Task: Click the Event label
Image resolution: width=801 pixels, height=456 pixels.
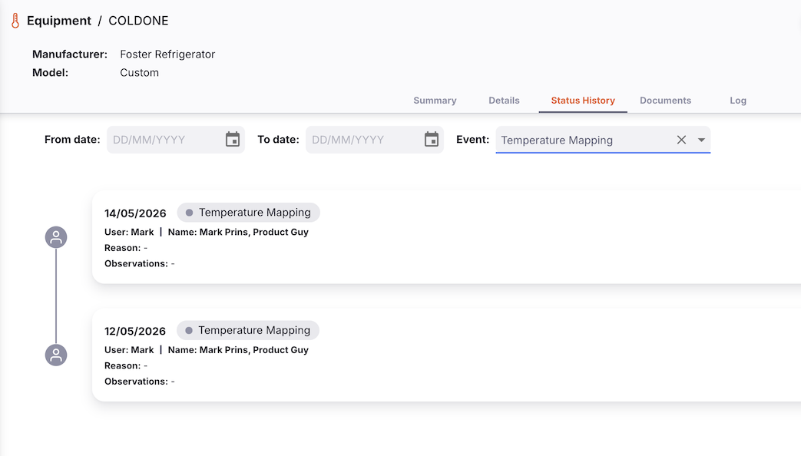Action: click(472, 140)
